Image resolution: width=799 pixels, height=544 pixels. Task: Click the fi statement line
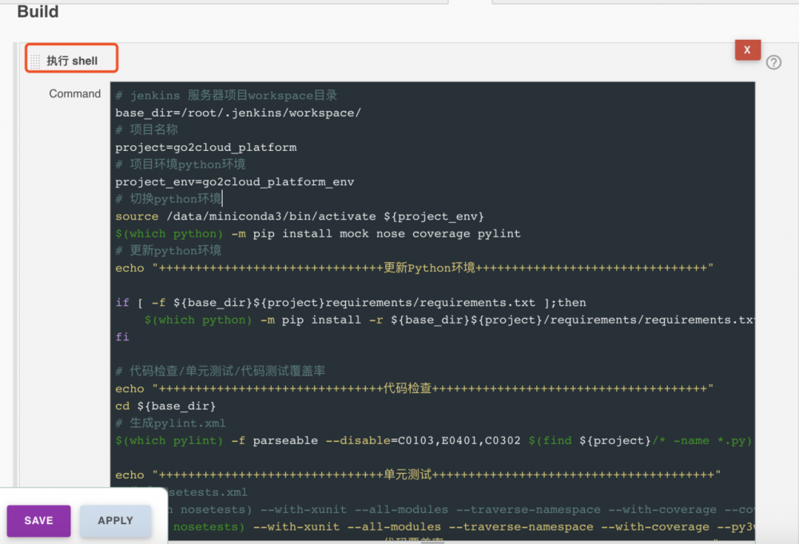pos(120,336)
